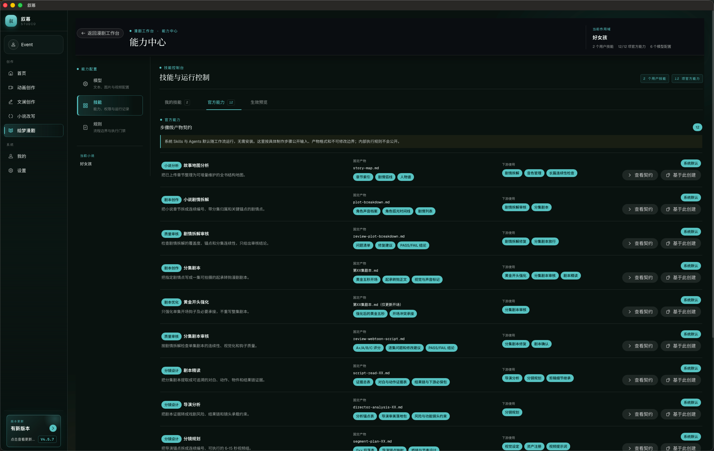Click 返回漫剧工作台 back button

(x=100, y=33)
